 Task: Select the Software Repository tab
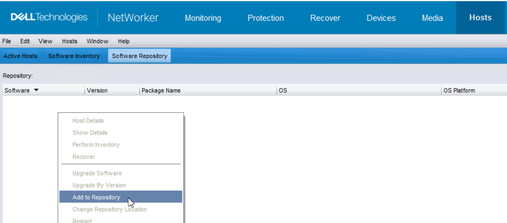(139, 56)
